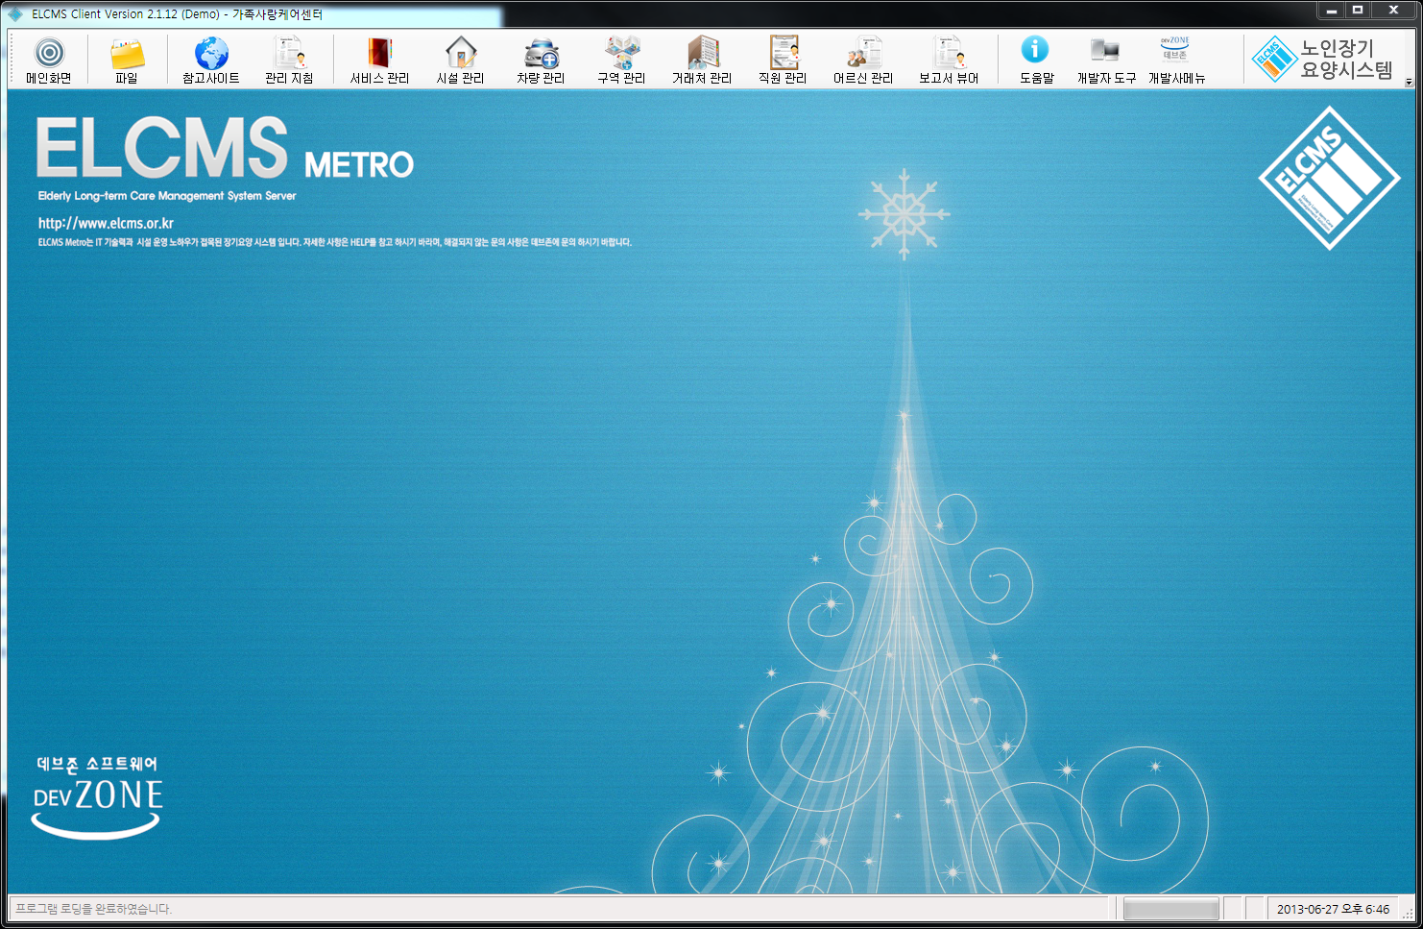Open the 어르신 관리 icon
The image size is (1423, 929).
(863, 61)
